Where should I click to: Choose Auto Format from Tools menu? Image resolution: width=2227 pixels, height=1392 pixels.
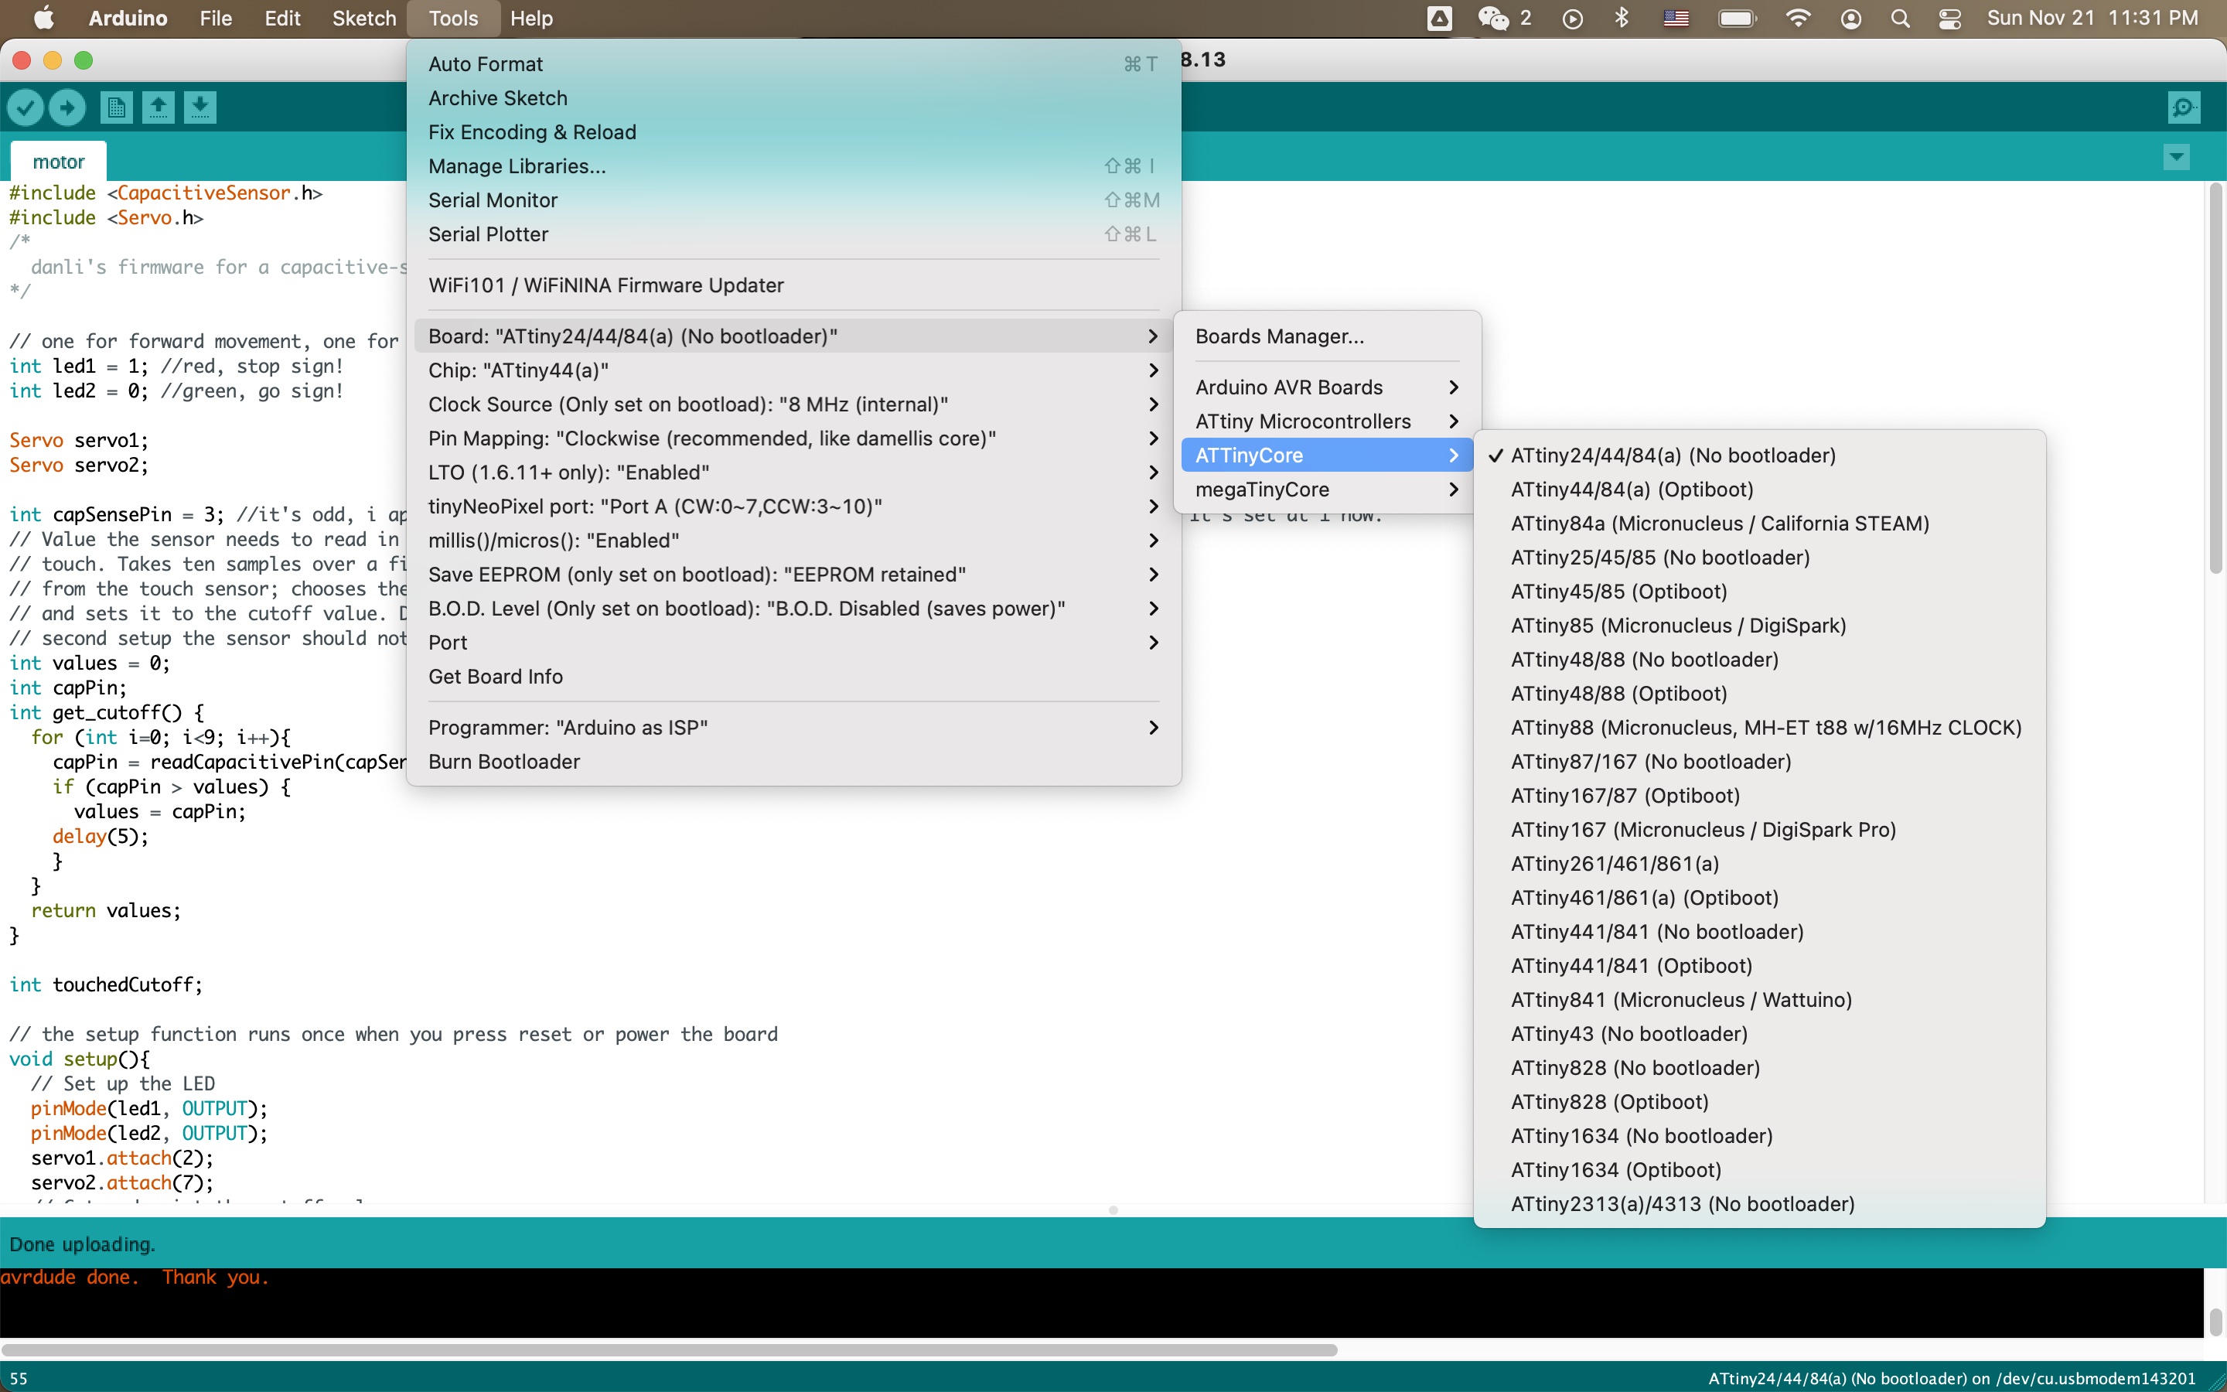tap(793, 64)
